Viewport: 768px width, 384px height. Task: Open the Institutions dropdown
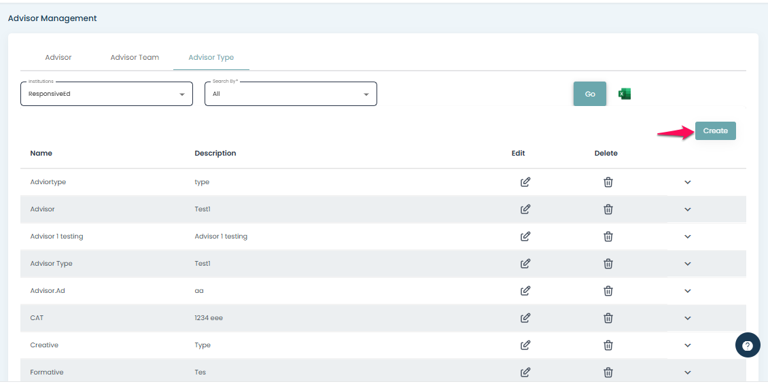coord(107,94)
